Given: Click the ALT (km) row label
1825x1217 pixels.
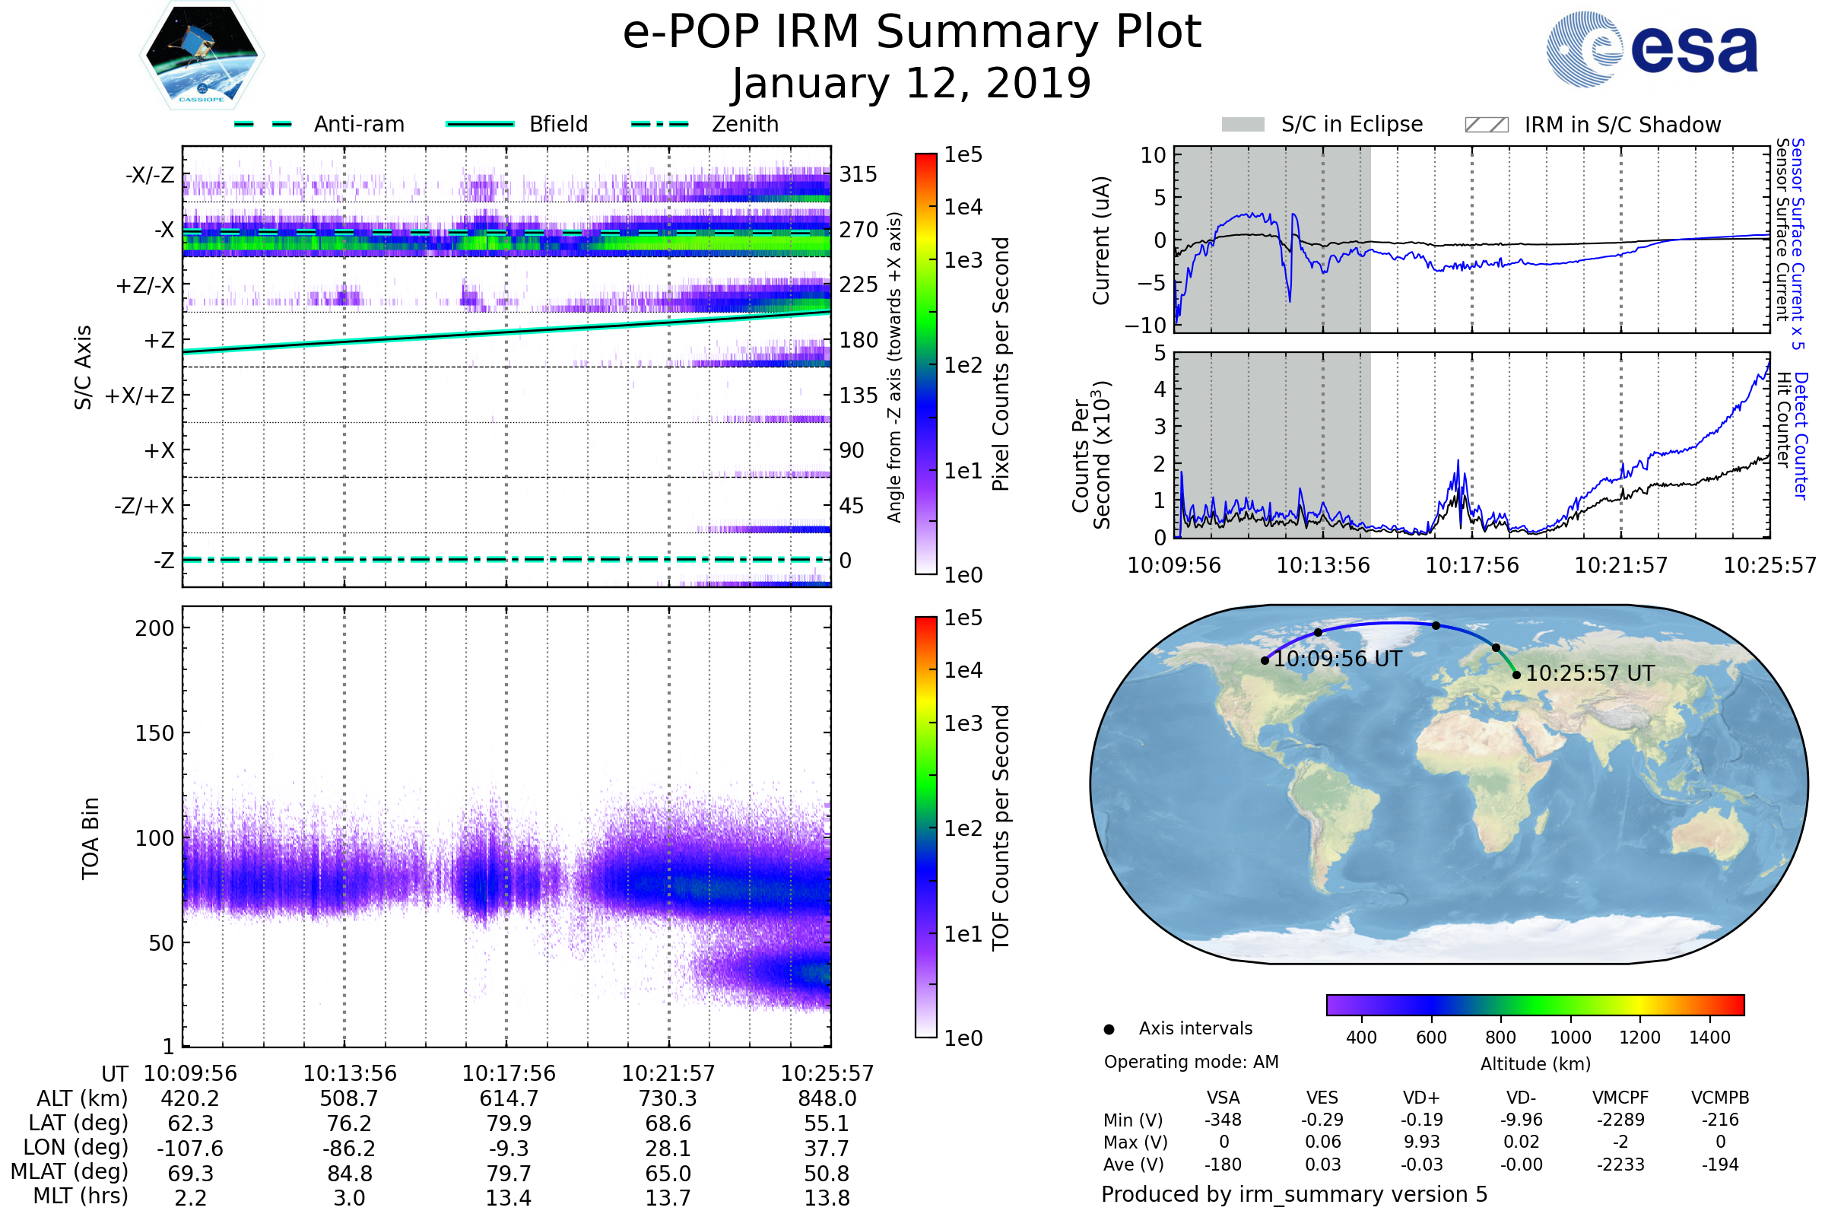Looking at the screenshot, I should coord(82,1098).
